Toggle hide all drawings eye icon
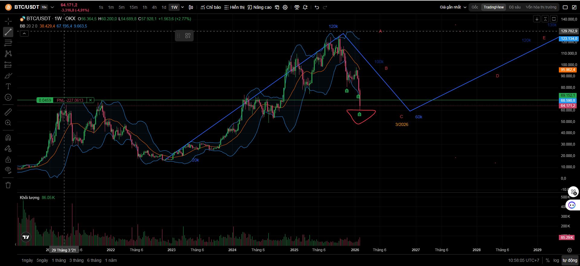This screenshot has height=266, width=580. pos(8,170)
